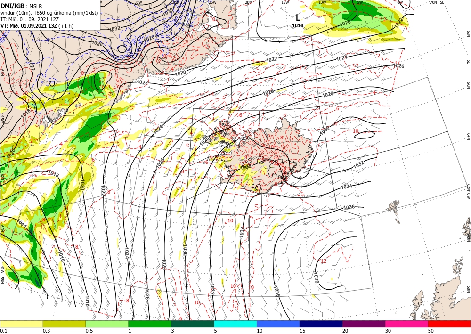This screenshot has width=471, height=334.
Task: Click the yellow 0.1–0.3 precipitation legend swatch
Action: 22,324
